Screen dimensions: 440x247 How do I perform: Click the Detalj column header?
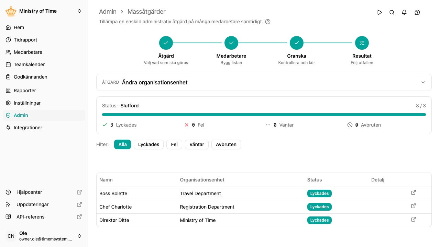pyautogui.click(x=378, y=180)
